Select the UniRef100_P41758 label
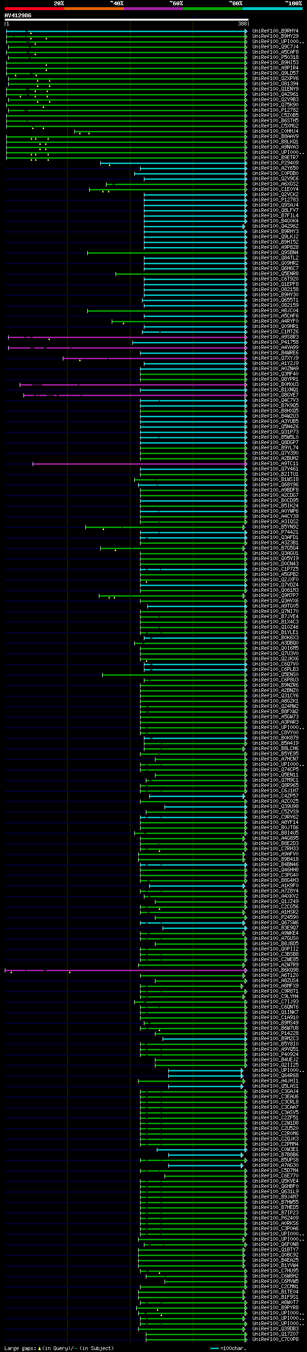This screenshot has height=1352, width=307. click(x=275, y=342)
